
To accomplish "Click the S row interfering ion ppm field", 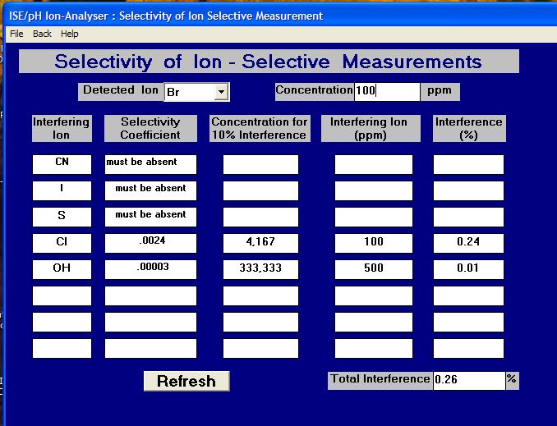I will tap(374, 217).
